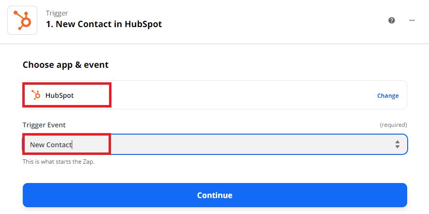Open the Trigger Event New Contact dropdown
Viewport: 429px width, 214px height.
pos(215,144)
